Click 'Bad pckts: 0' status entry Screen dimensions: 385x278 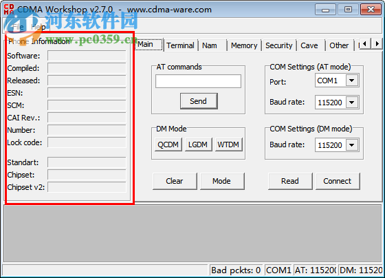tap(236, 270)
